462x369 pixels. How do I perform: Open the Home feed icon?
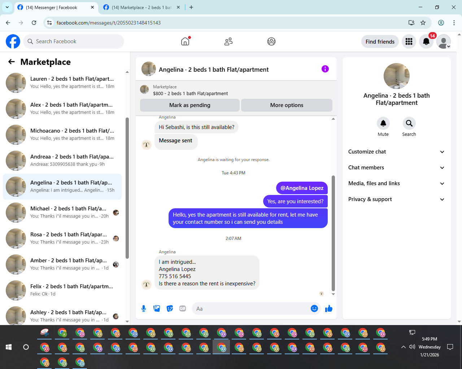coord(185,41)
